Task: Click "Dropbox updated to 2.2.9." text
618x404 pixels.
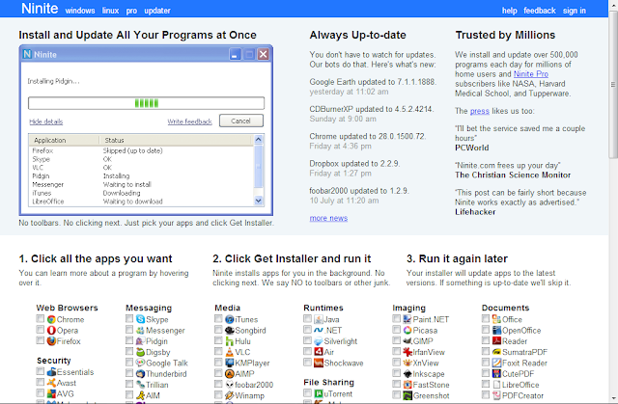Action: pos(354,164)
